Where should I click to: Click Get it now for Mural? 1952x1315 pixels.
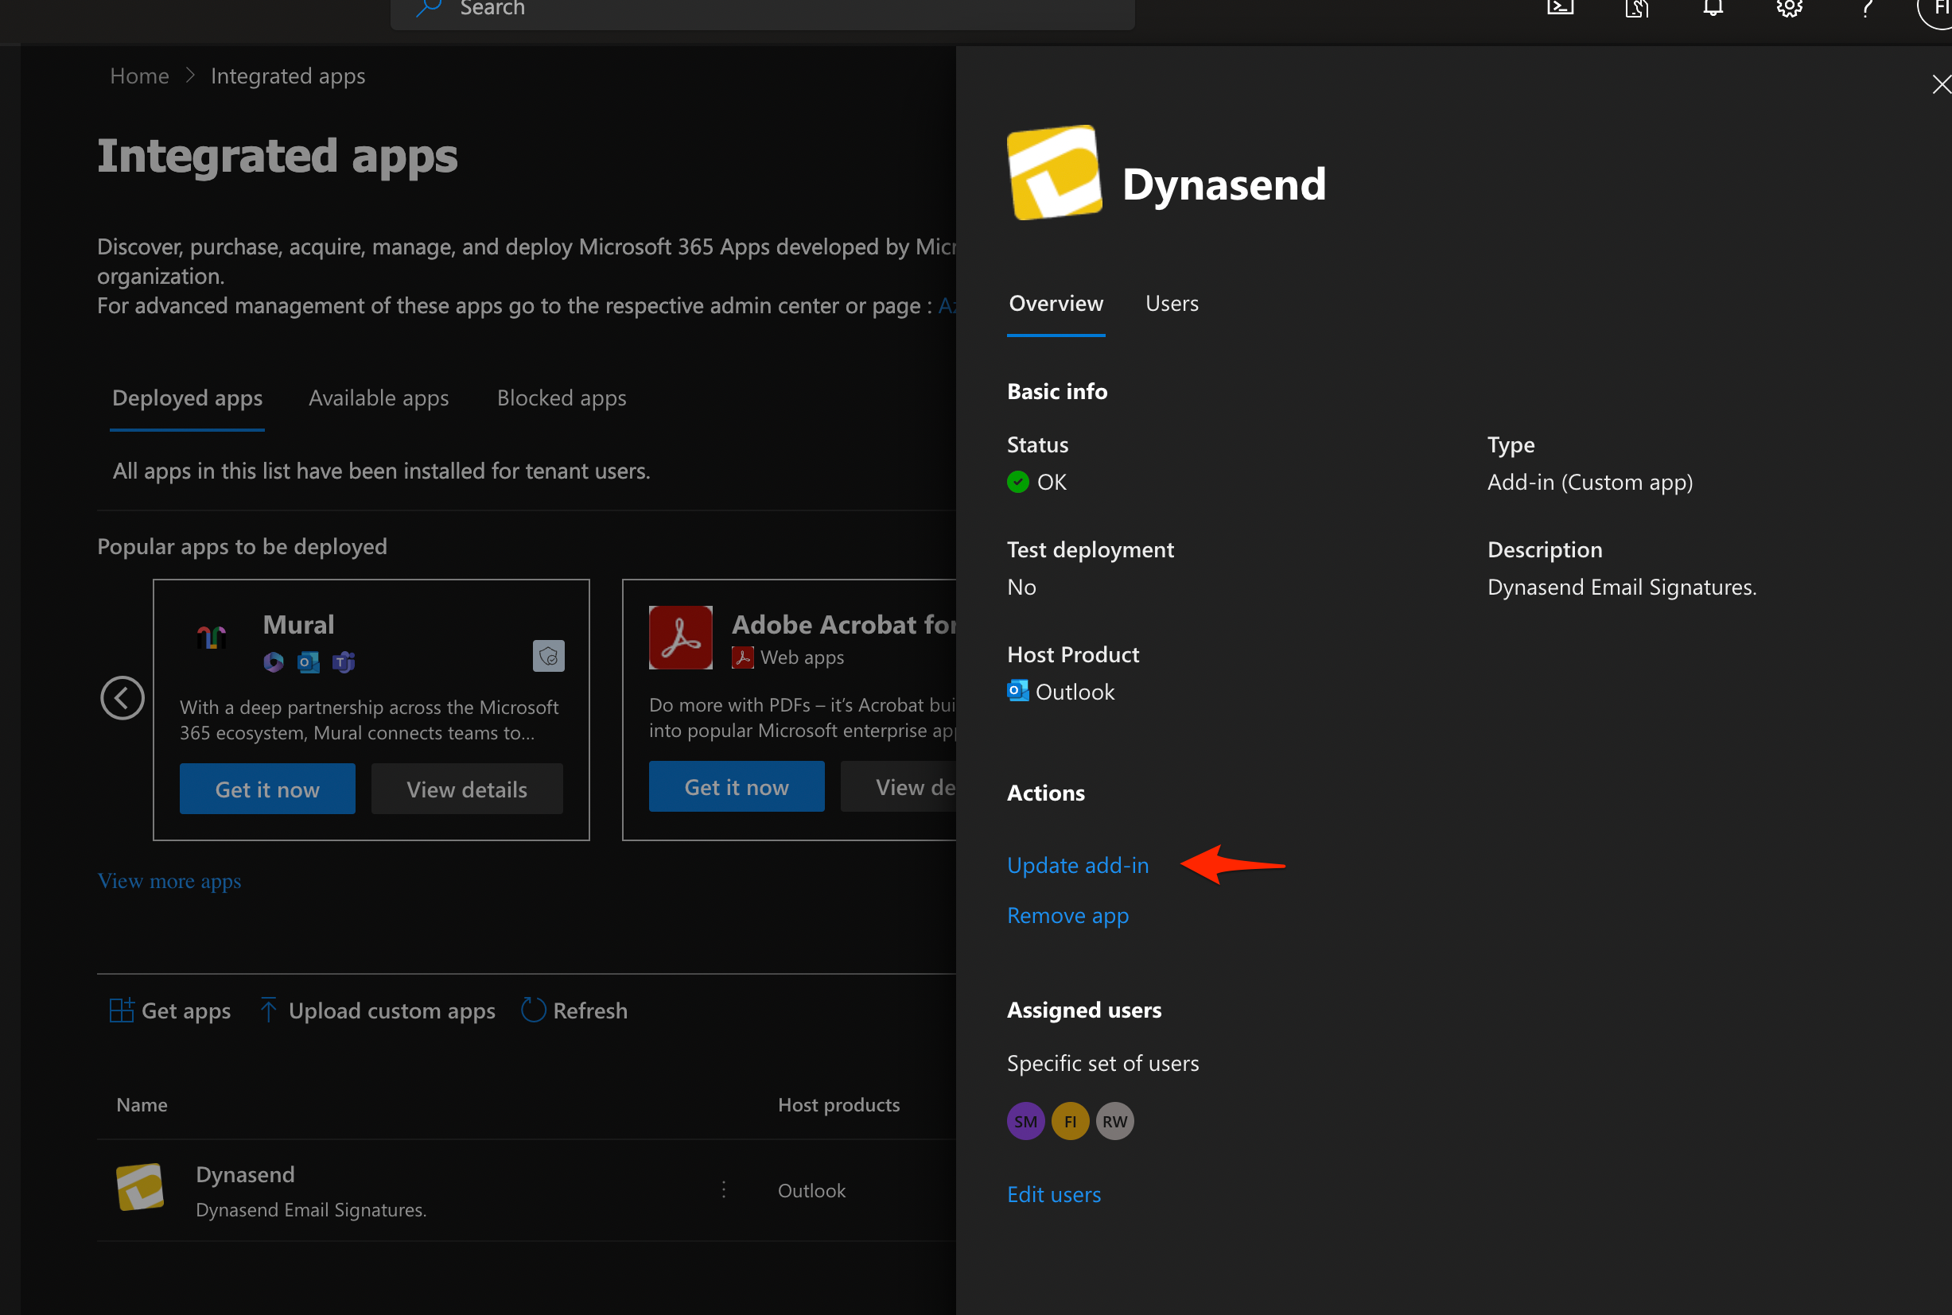click(x=267, y=789)
